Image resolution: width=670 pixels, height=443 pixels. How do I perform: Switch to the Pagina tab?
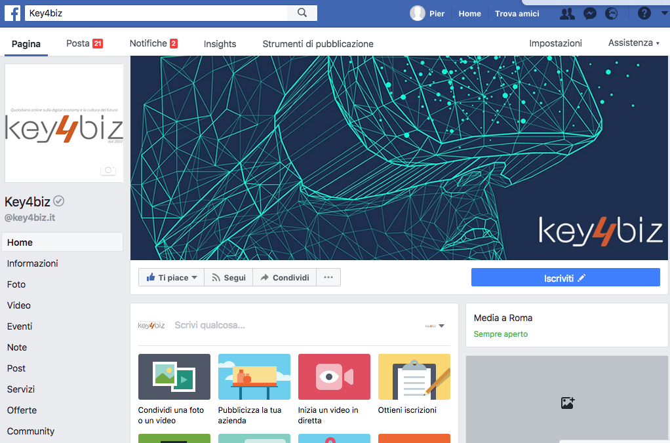point(26,44)
